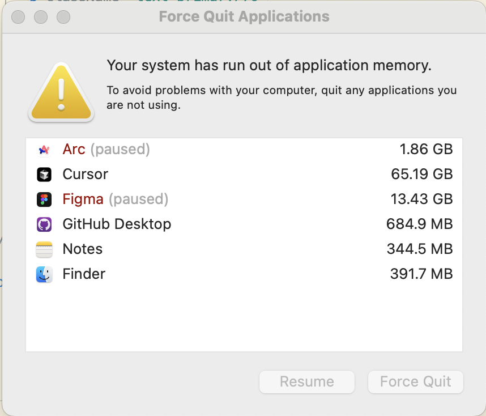The width and height of the screenshot is (486, 416).
Task: Select the Arc (paused) row label
Action: [x=106, y=150]
